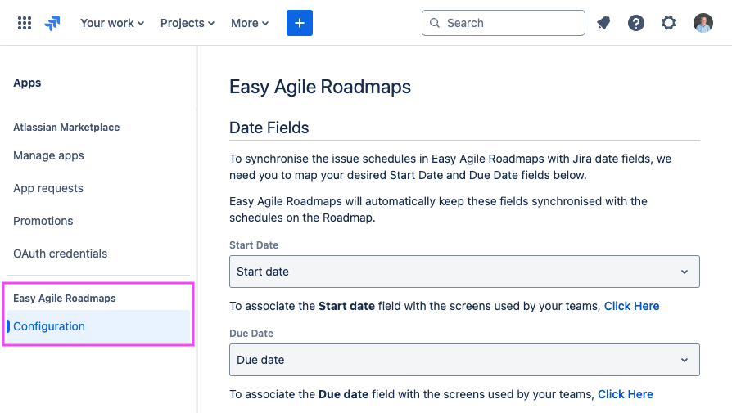Click the Easy Agile Roadmaps sidebar heading
The width and height of the screenshot is (732, 413).
[65, 299]
